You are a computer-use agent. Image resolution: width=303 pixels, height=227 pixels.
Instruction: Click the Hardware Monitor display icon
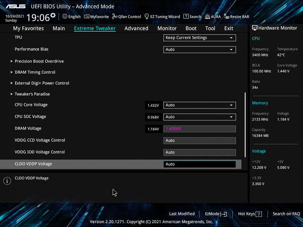click(x=255, y=28)
